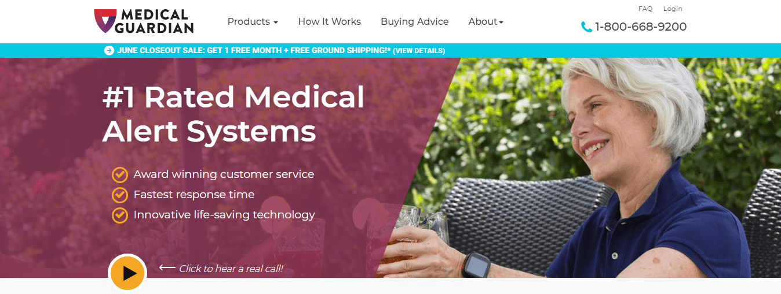Click the Medical Guardian brand name text

click(x=154, y=21)
